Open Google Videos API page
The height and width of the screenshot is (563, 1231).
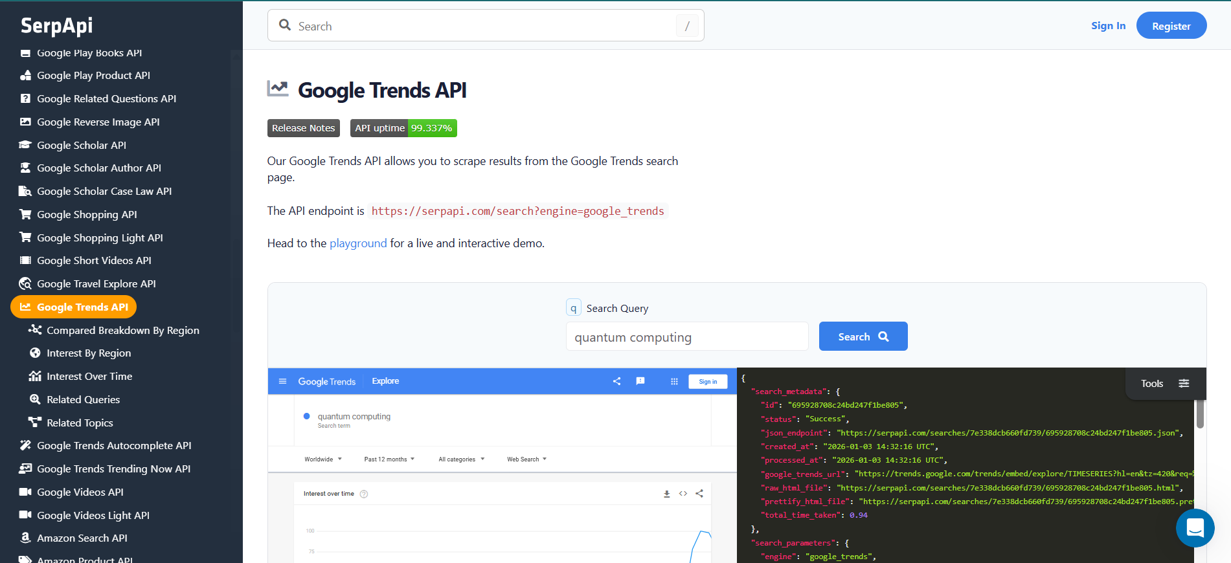[80, 492]
